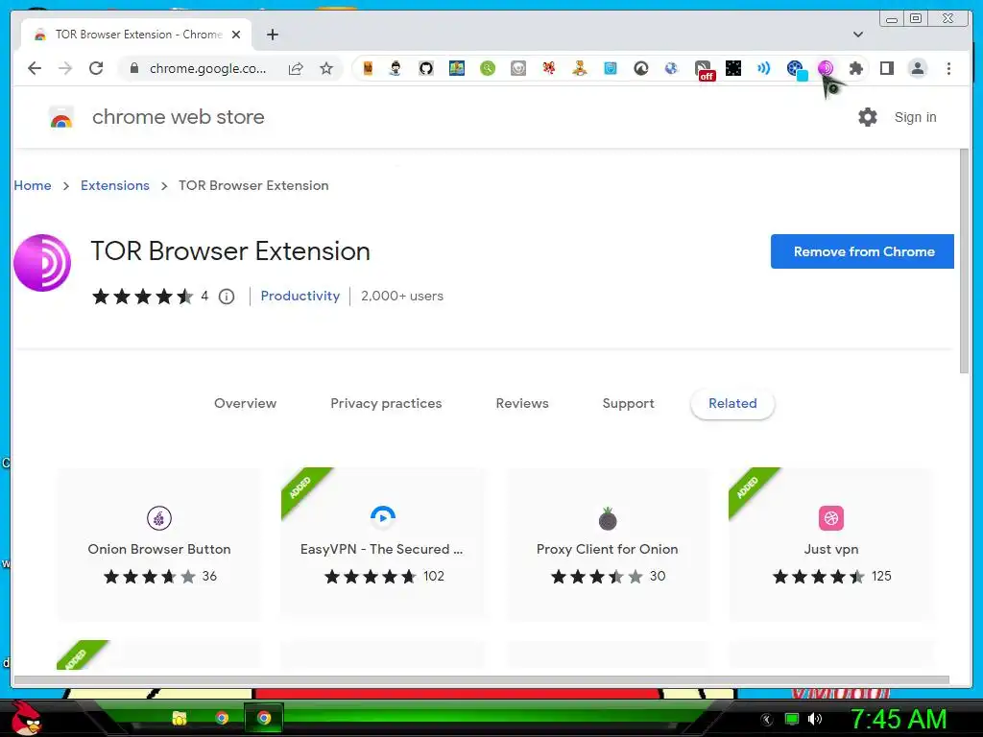Click the green monitor tray icon
This screenshot has height=737, width=983.
click(x=792, y=719)
